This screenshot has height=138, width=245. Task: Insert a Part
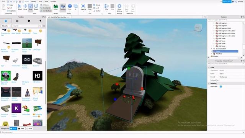[x=70, y=7]
